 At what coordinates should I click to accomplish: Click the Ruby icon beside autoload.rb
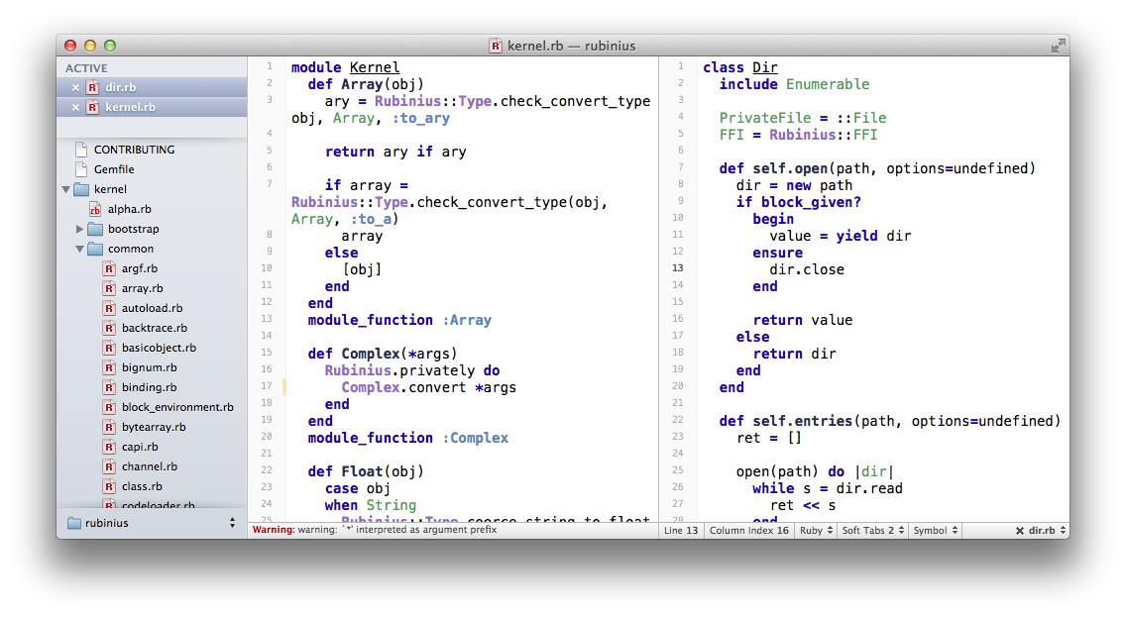click(109, 308)
